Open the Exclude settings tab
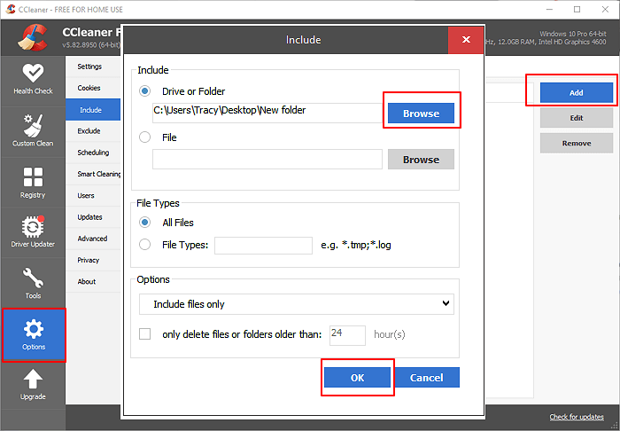Screen dimensions: 620x431 click(x=89, y=131)
